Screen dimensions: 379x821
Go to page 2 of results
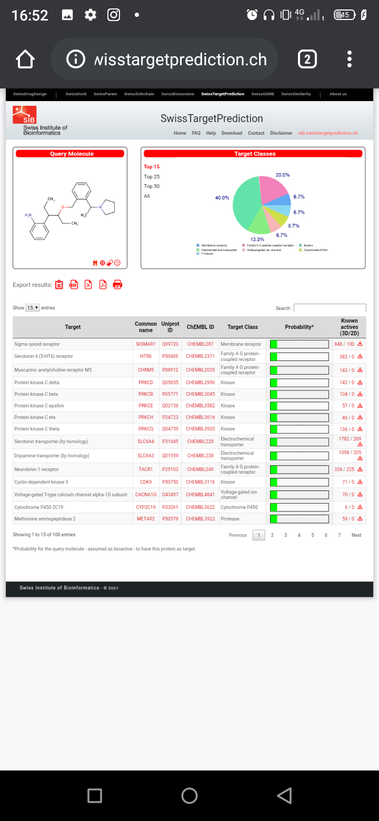pyautogui.click(x=272, y=535)
